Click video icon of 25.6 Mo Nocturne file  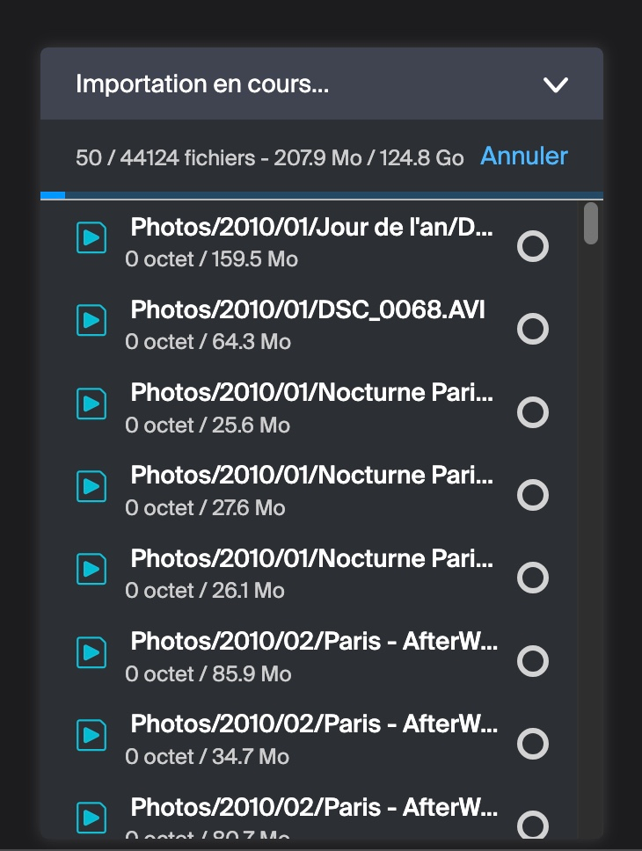pos(91,404)
